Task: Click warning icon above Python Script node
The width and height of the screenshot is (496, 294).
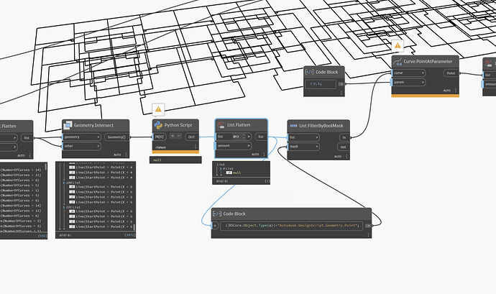Action: (x=158, y=110)
